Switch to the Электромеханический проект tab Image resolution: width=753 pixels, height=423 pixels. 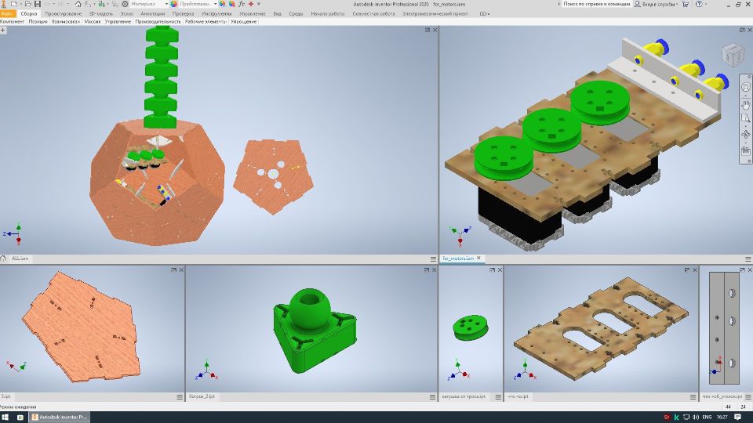click(435, 14)
